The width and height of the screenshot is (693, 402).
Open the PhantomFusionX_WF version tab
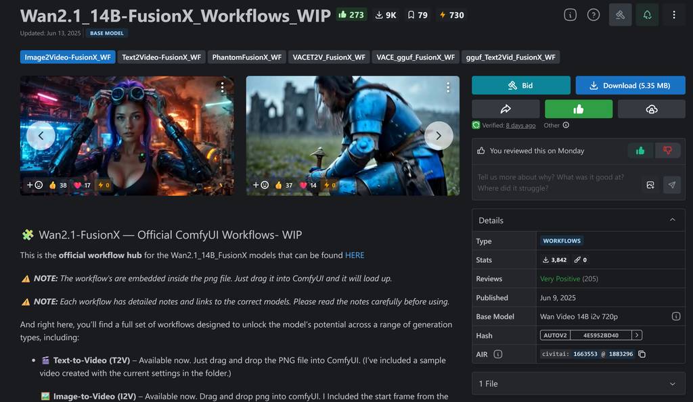tap(246, 57)
